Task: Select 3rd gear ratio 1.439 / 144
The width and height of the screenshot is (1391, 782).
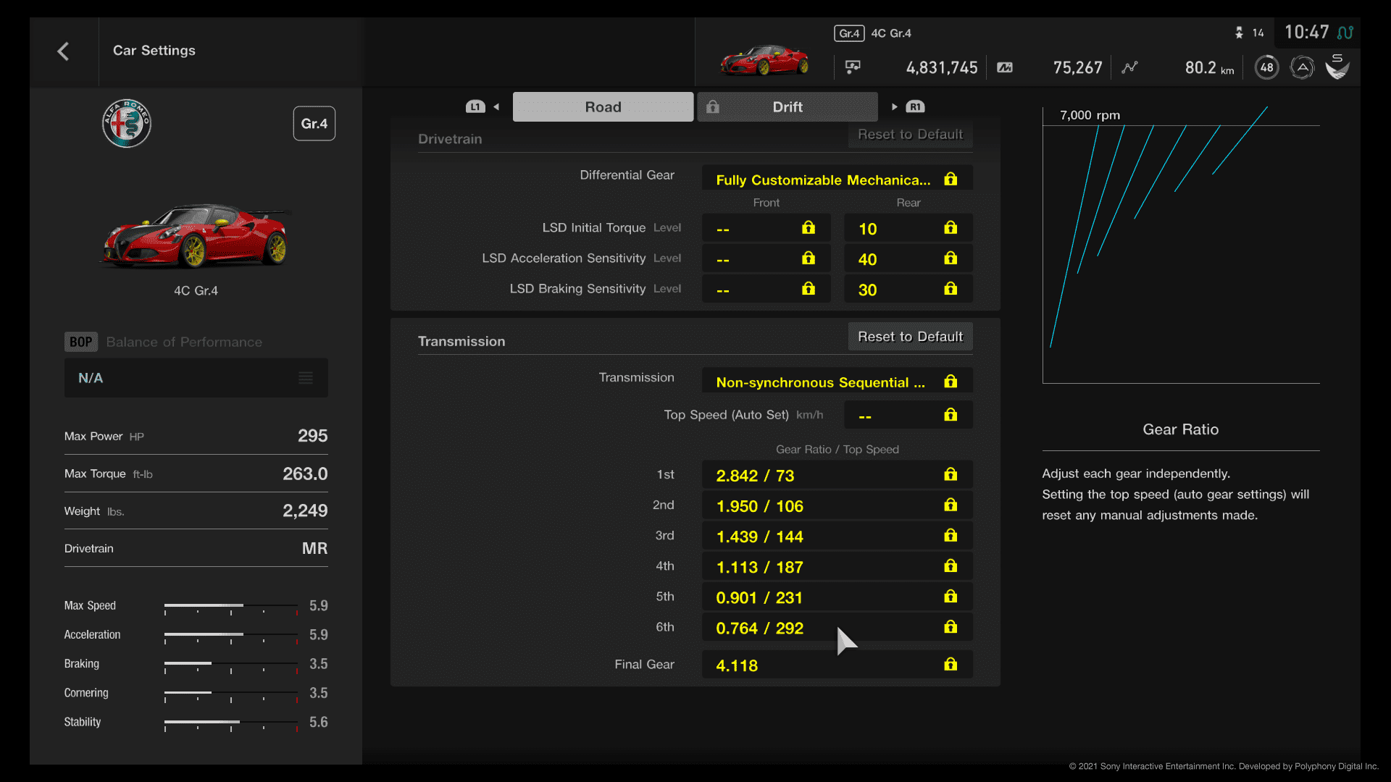Action: (x=837, y=536)
